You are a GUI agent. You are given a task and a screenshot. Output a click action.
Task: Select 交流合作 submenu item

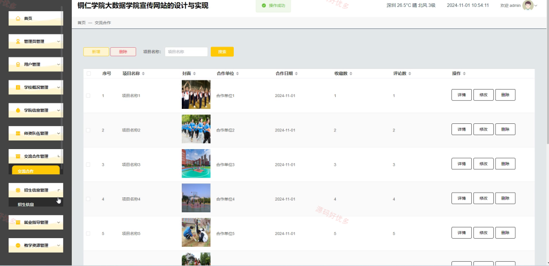pos(36,170)
